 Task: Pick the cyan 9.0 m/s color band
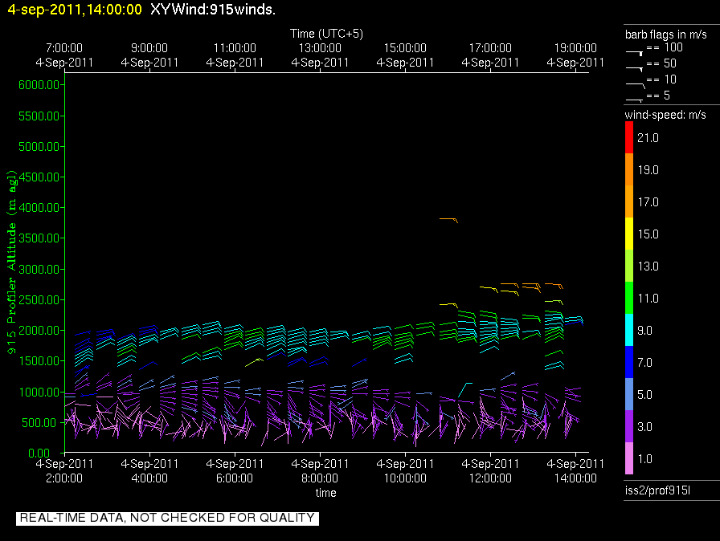pyautogui.click(x=629, y=330)
